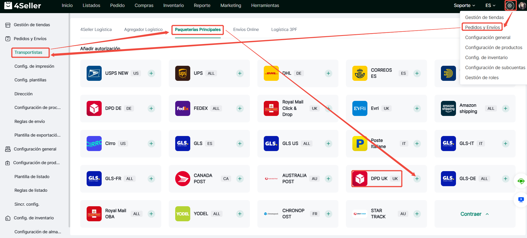Switch to Agregador Logístico tab
Viewport: 527px width, 238px height.
143,30
